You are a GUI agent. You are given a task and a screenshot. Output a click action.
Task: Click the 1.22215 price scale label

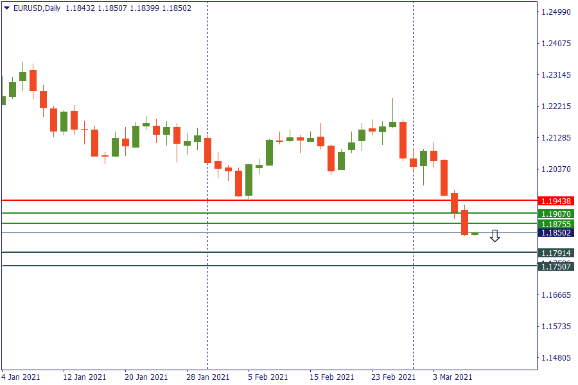pos(556,107)
